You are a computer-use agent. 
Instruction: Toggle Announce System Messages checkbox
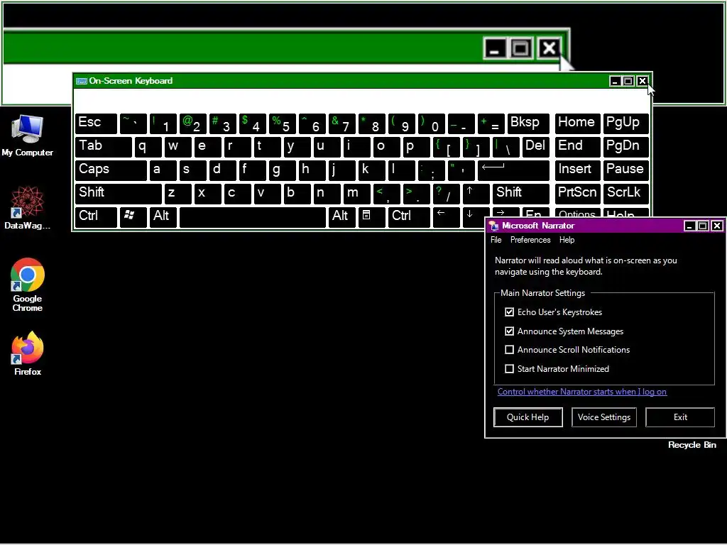pos(509,331)
